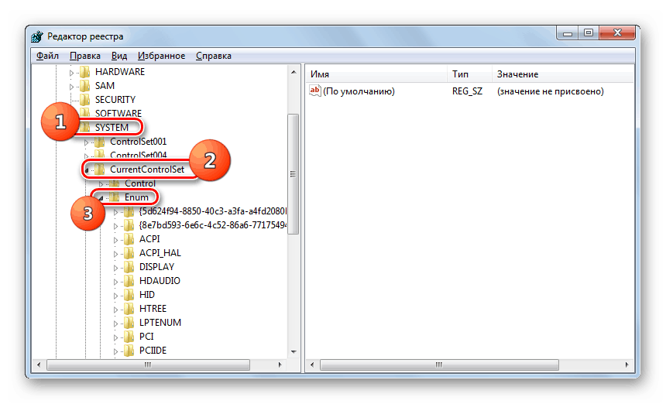The image size is (666, 404).
Task: Select the ControlSet004 key label
Action: 139,155
